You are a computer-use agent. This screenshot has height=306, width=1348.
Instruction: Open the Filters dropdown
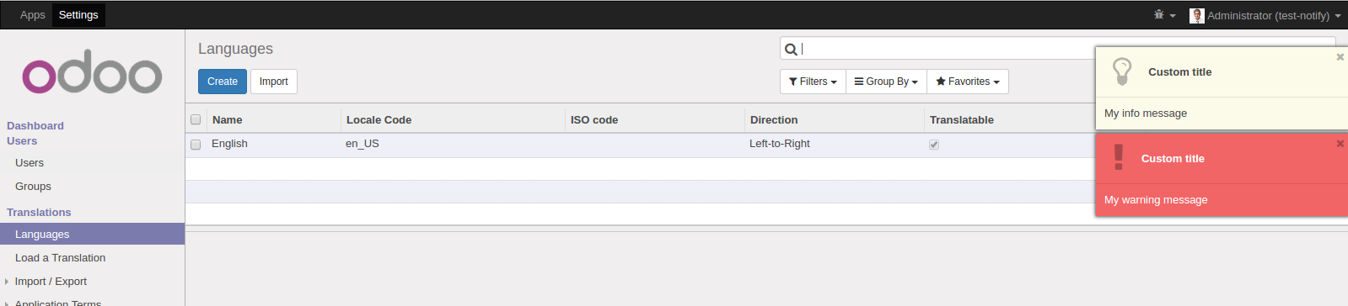pos(813,82)
